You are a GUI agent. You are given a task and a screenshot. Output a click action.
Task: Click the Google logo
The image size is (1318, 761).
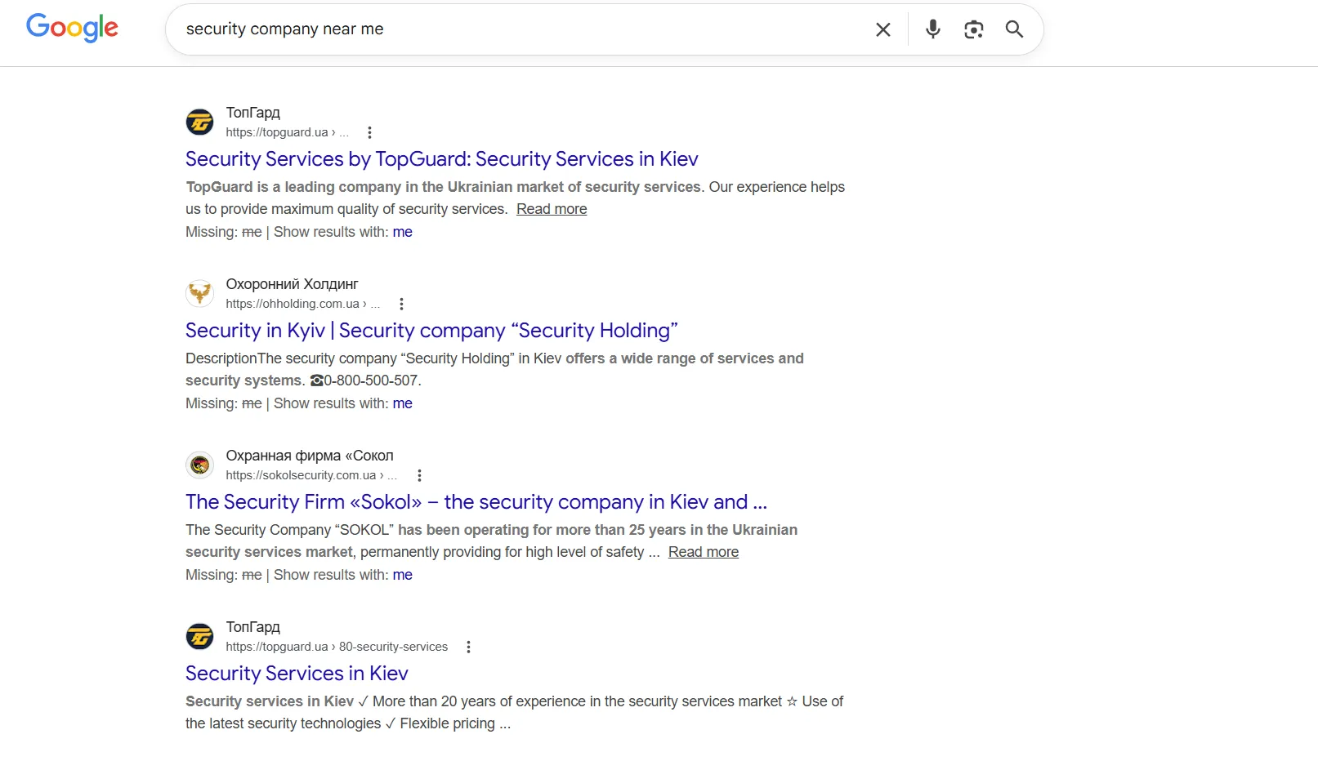pyautogui.click(x=72, y=28)
